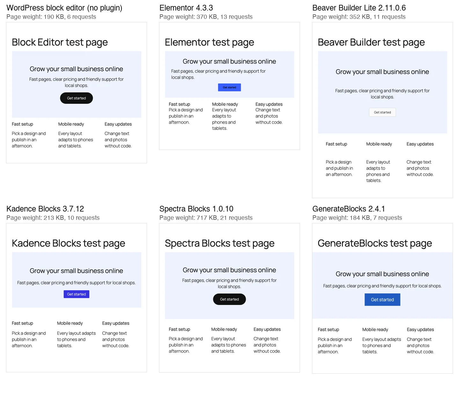Click the 'Elementor test page' heading
459x402 pixels.
pyautogui.click(x=209, y=42)
